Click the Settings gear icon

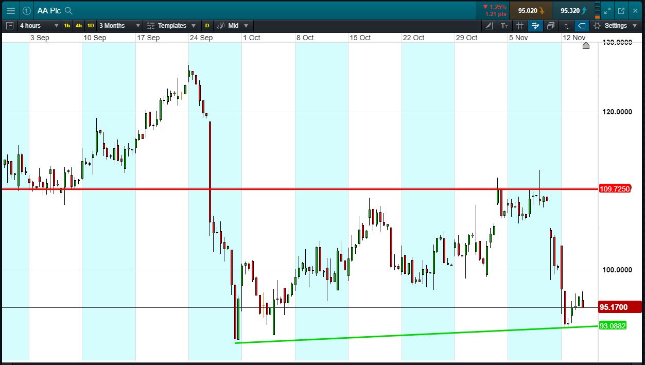[597, 26]
